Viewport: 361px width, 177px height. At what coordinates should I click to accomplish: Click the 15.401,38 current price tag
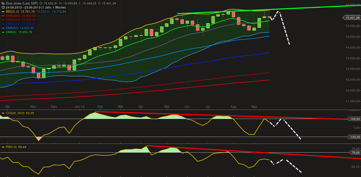(x=352, y=18)
